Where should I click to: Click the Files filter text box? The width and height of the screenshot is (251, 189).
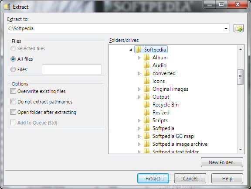coord(71,69)
